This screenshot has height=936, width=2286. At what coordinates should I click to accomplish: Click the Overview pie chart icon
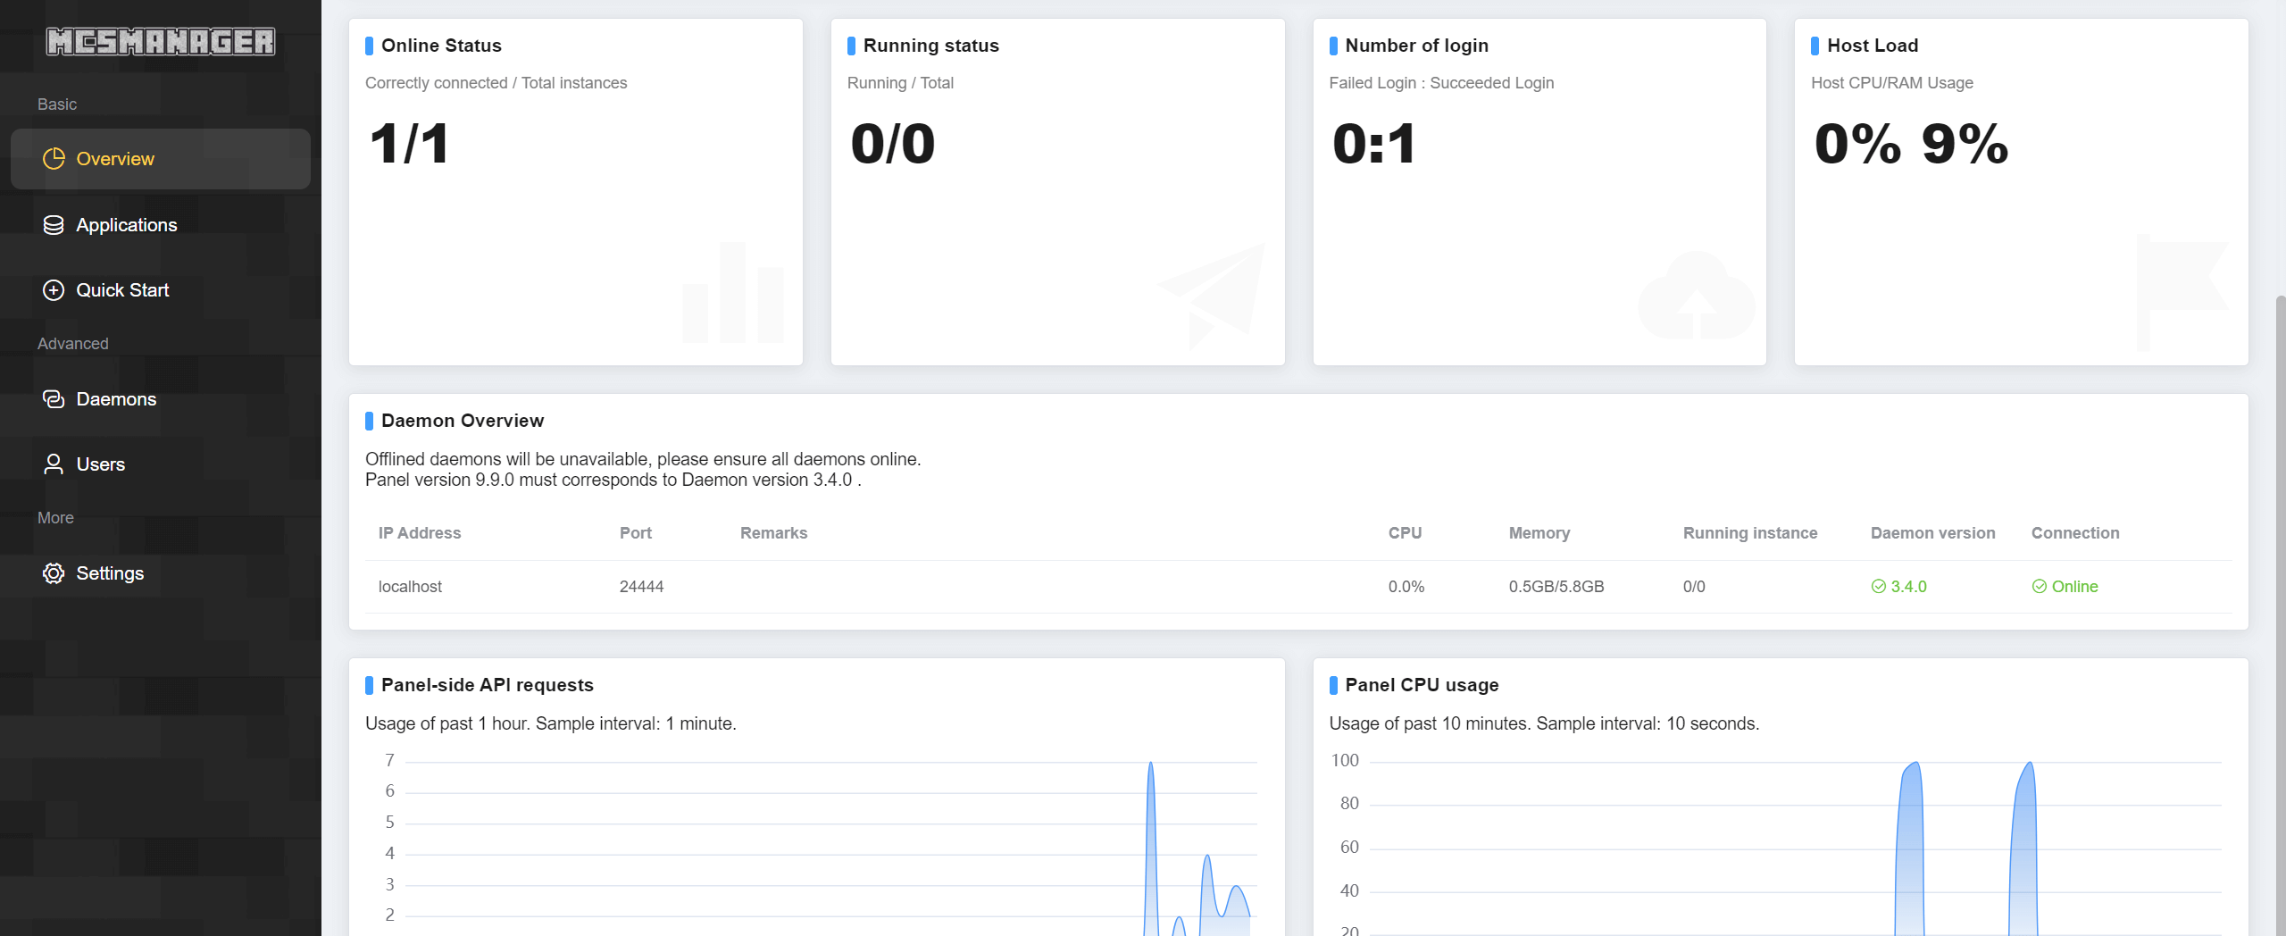pos(54,158)
